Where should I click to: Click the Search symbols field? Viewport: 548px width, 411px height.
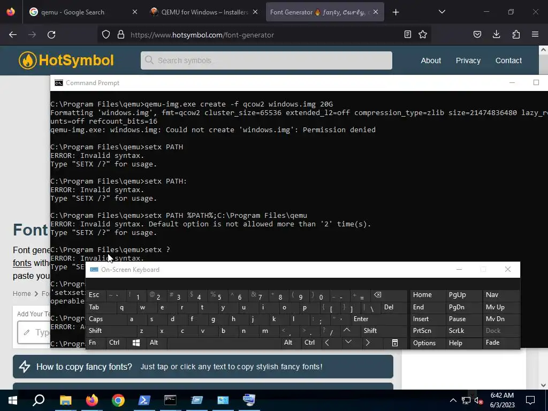267,60
